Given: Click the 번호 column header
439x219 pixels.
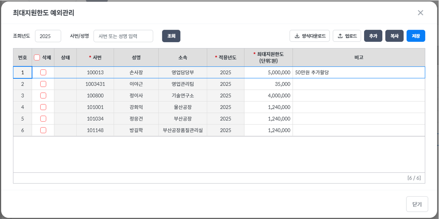Looking at the screenshot, I should coord(22,57).
